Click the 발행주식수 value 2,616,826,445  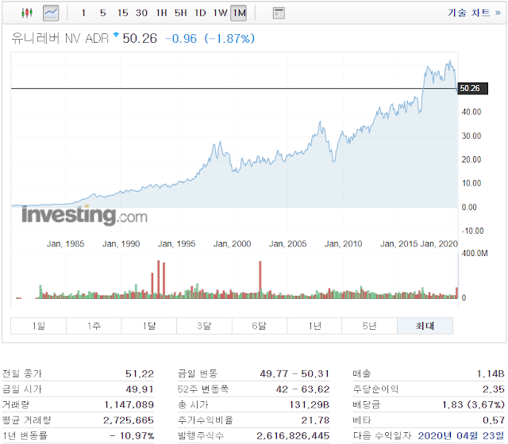coord(293,435)
